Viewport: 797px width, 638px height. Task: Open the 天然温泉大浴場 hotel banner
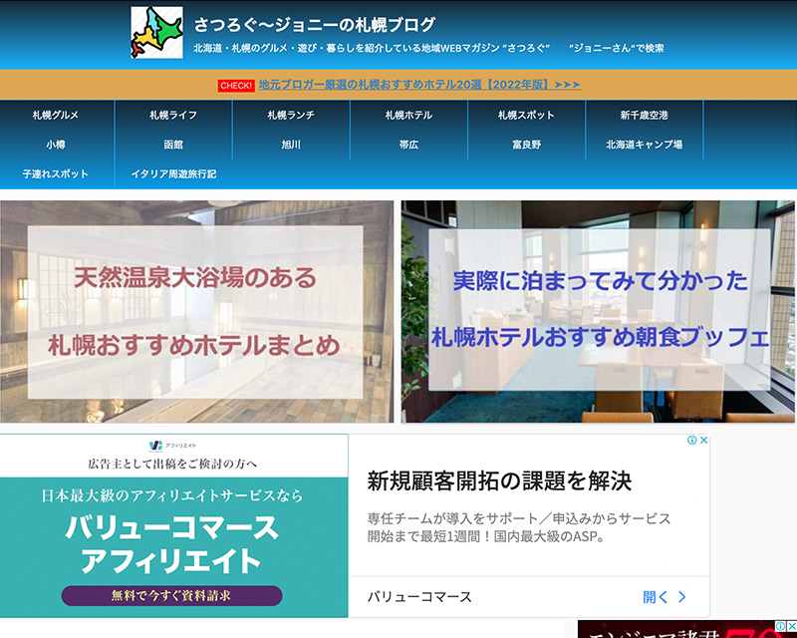pyautogui.click(x=196, y=312)
